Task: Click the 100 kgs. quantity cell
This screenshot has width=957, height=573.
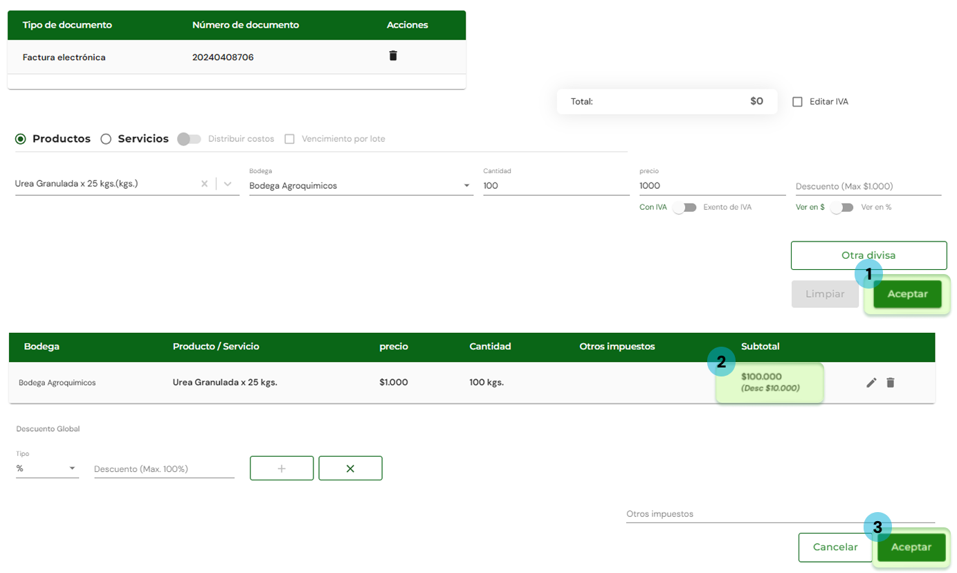Action: (486, 382)
